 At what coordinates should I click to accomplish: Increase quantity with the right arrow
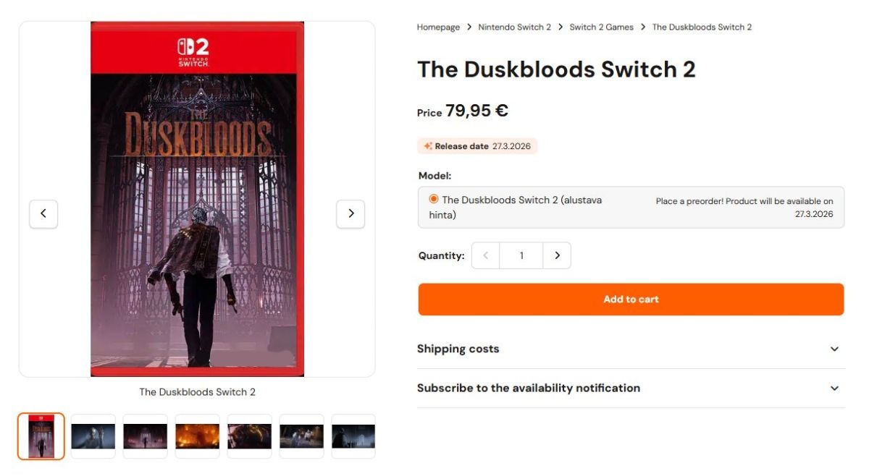click(557, 255)
